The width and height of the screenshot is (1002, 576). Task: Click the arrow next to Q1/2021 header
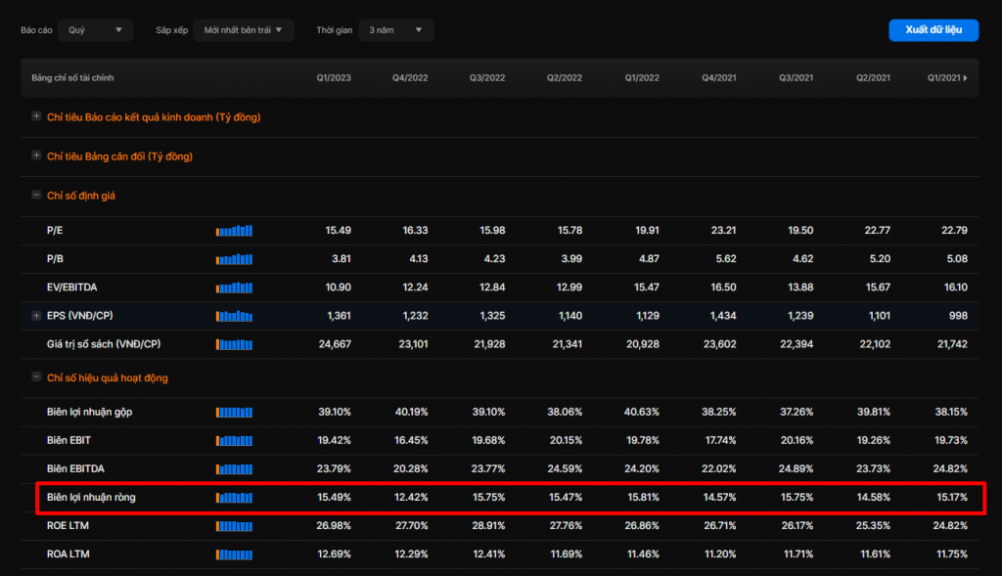pyautogui.click(x=966, y=78)
